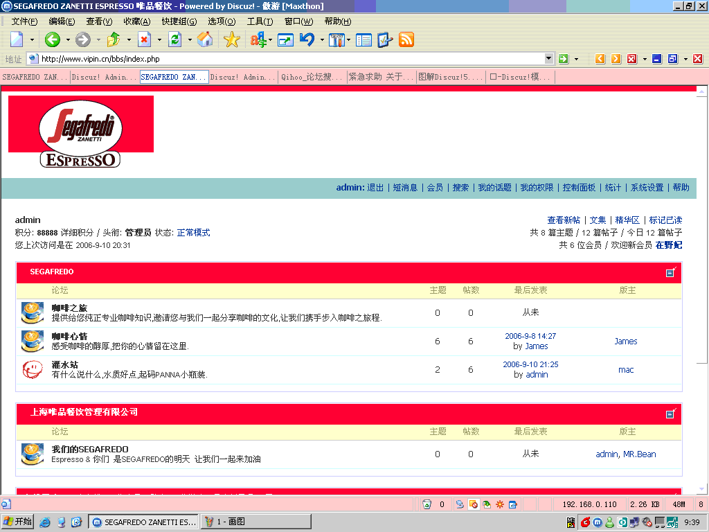Click the Back navigation arrow
This screenshot has height=532, width=709.
coord(53,39)
